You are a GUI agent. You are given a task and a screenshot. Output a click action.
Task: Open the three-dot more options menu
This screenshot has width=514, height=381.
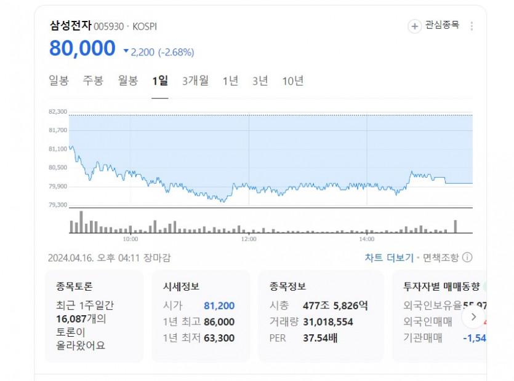point(472,26)
